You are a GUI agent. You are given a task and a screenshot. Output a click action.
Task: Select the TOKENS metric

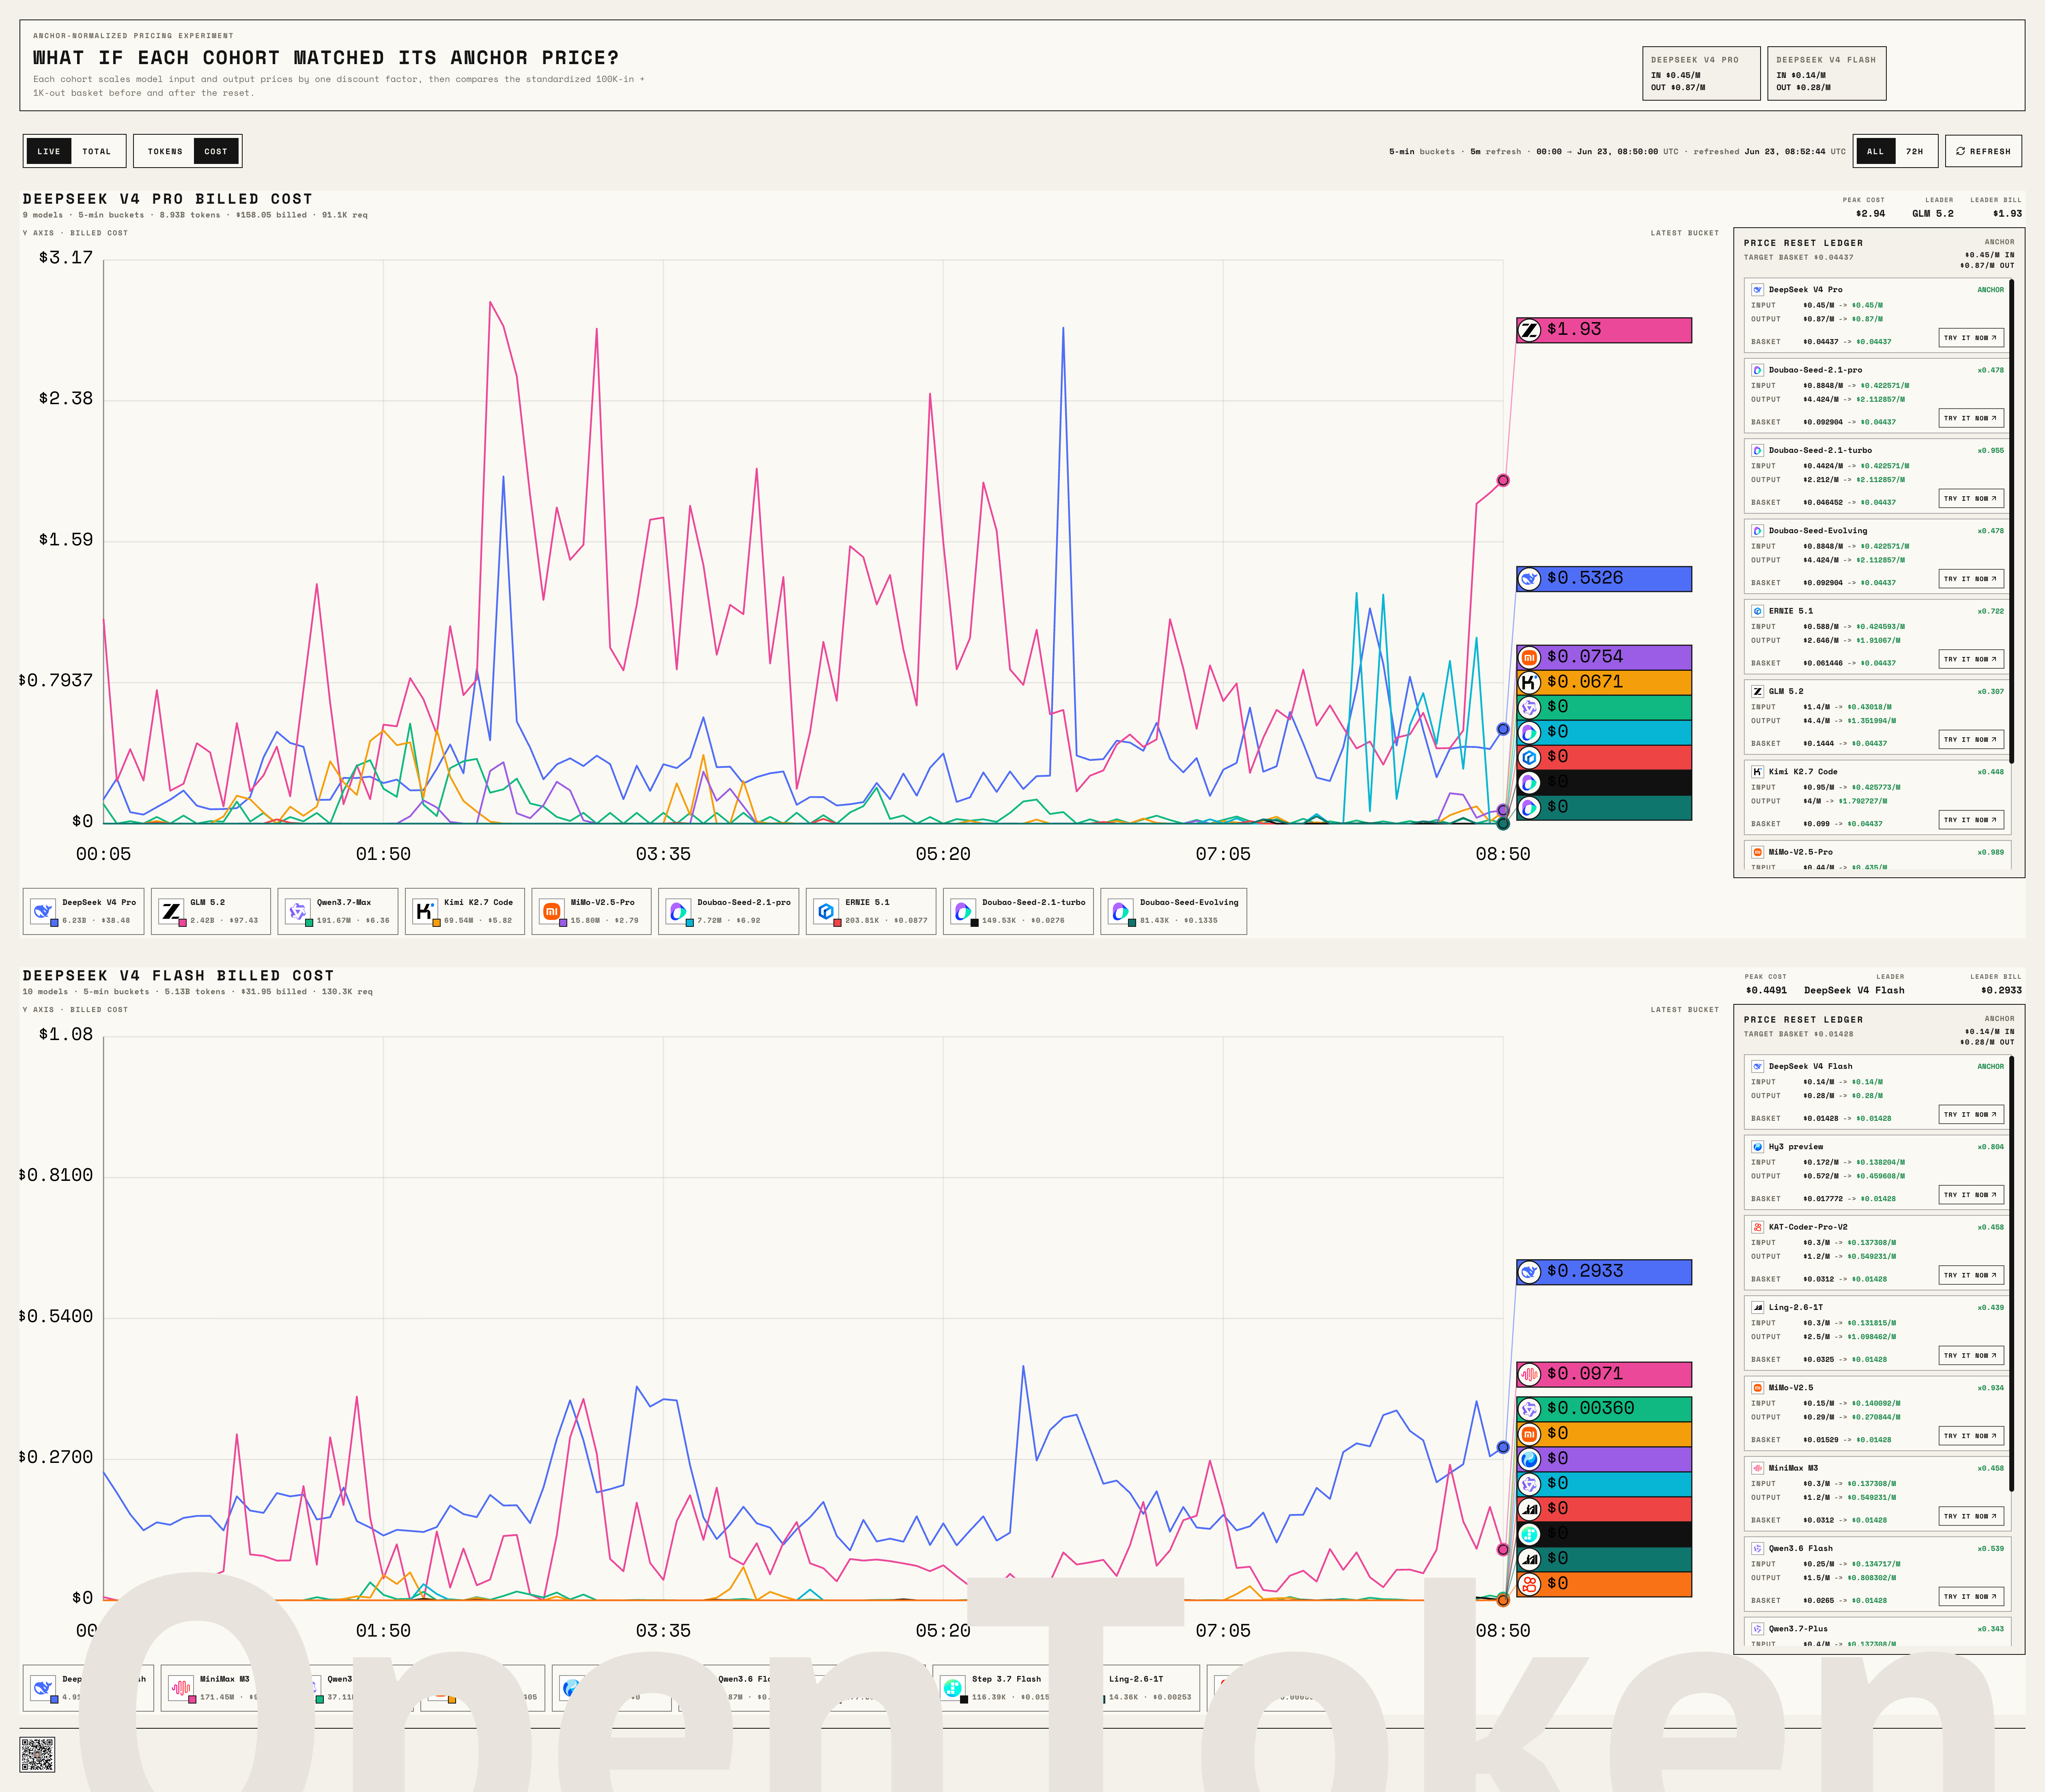pyautogui.click(x=165, y=151)
